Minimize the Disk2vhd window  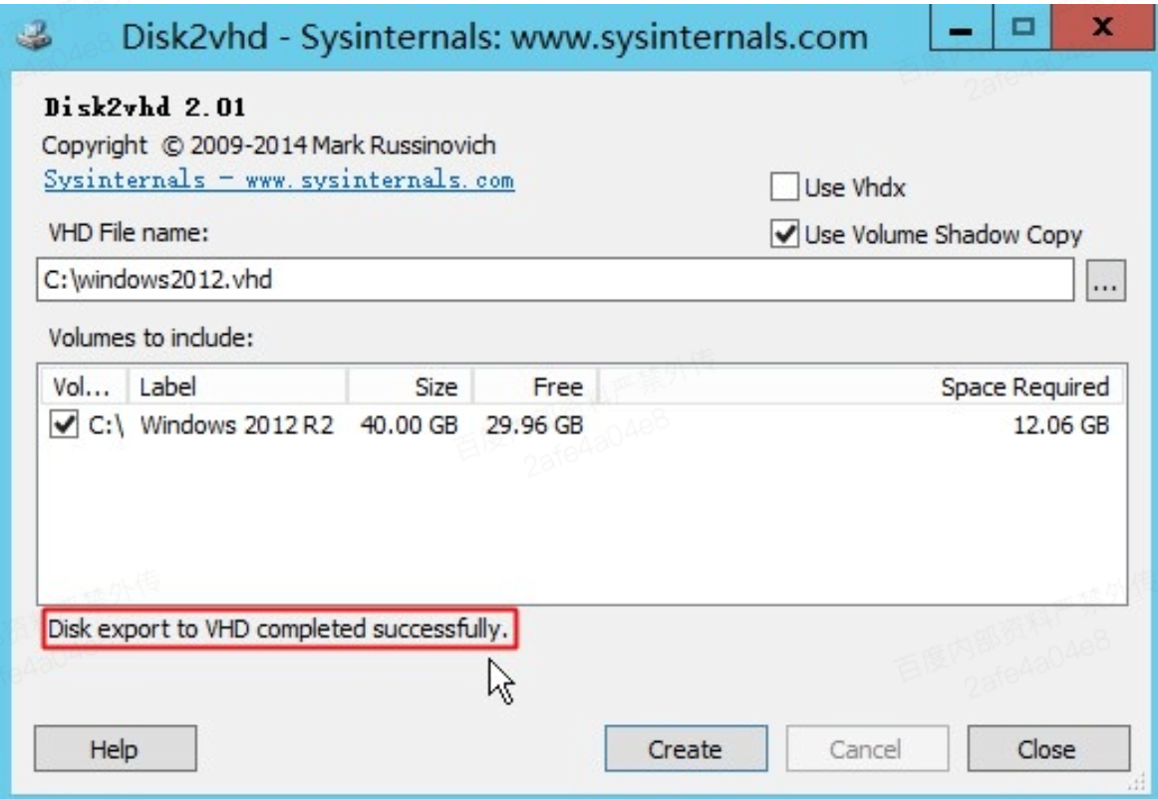click(x=962, y=32)
